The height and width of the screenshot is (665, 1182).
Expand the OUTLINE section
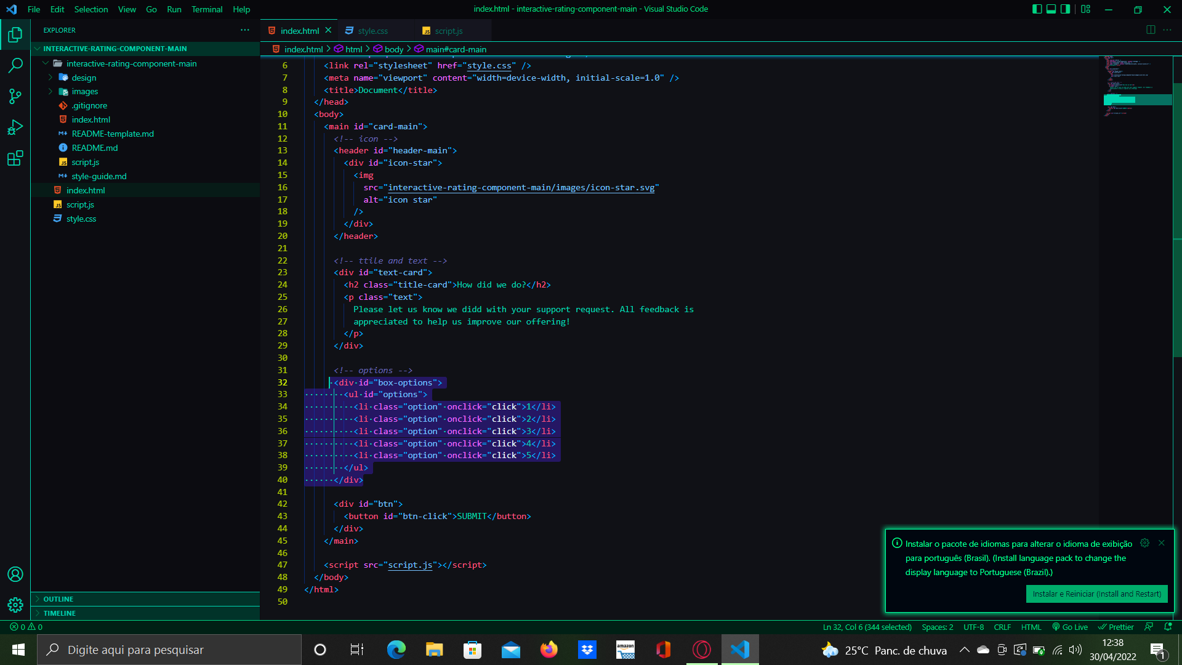[145, 599]
